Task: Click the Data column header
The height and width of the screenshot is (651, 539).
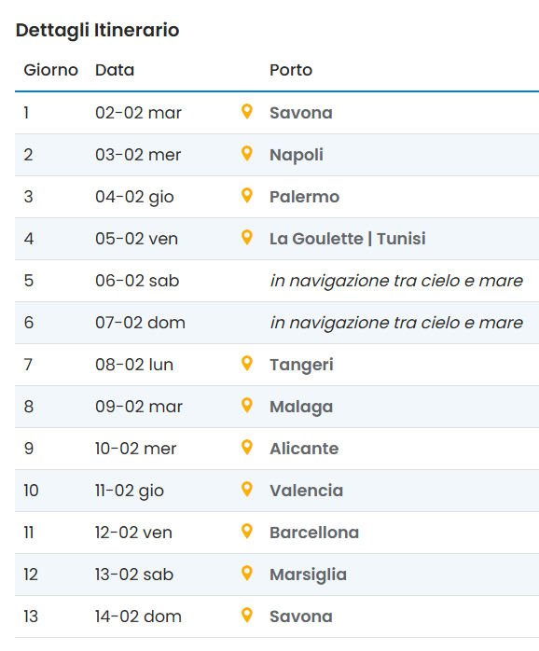Action: [x=115, y=70]
